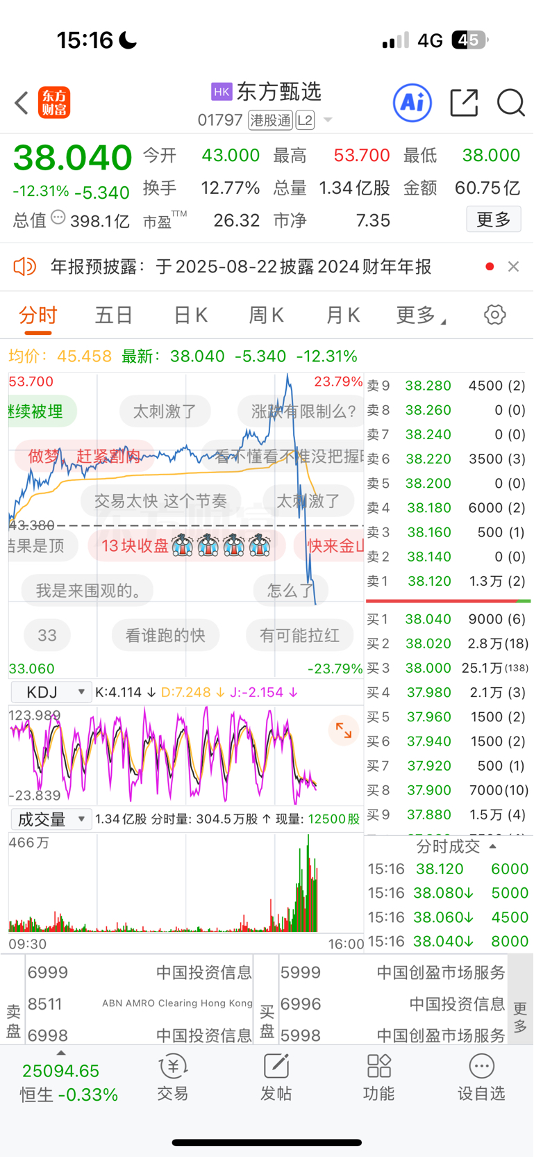Viewport: 534px width, 1157px height.
Task: Tap the 涨跌有限制么 comment bubble
Action: pyautogui.click(x=301, y=411)
